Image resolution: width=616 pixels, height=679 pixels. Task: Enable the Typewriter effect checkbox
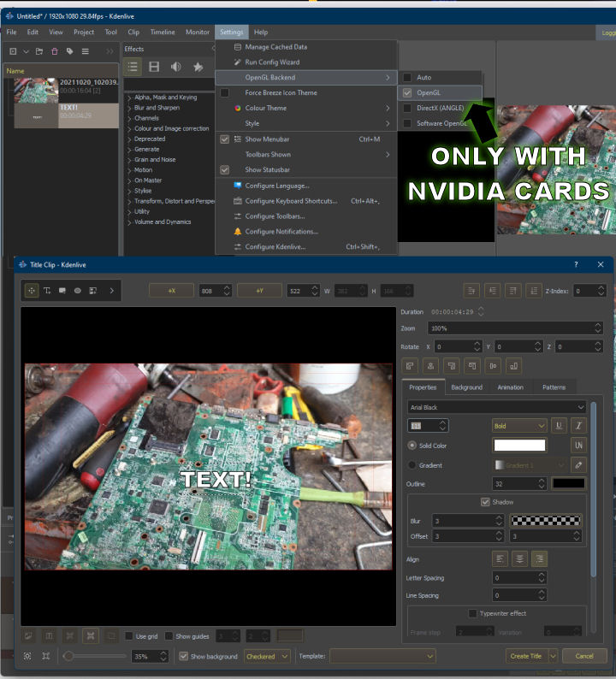[472, 613]
